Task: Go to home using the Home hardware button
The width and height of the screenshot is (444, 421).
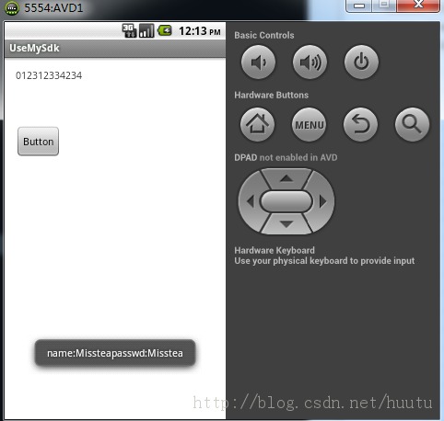Action: 257,124
